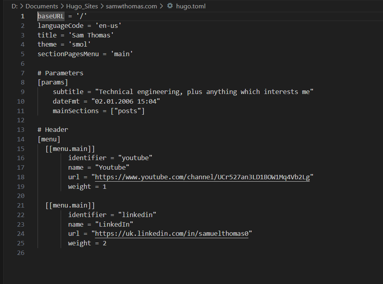Place cursor on highlighted baseURL key

(51, 16)
